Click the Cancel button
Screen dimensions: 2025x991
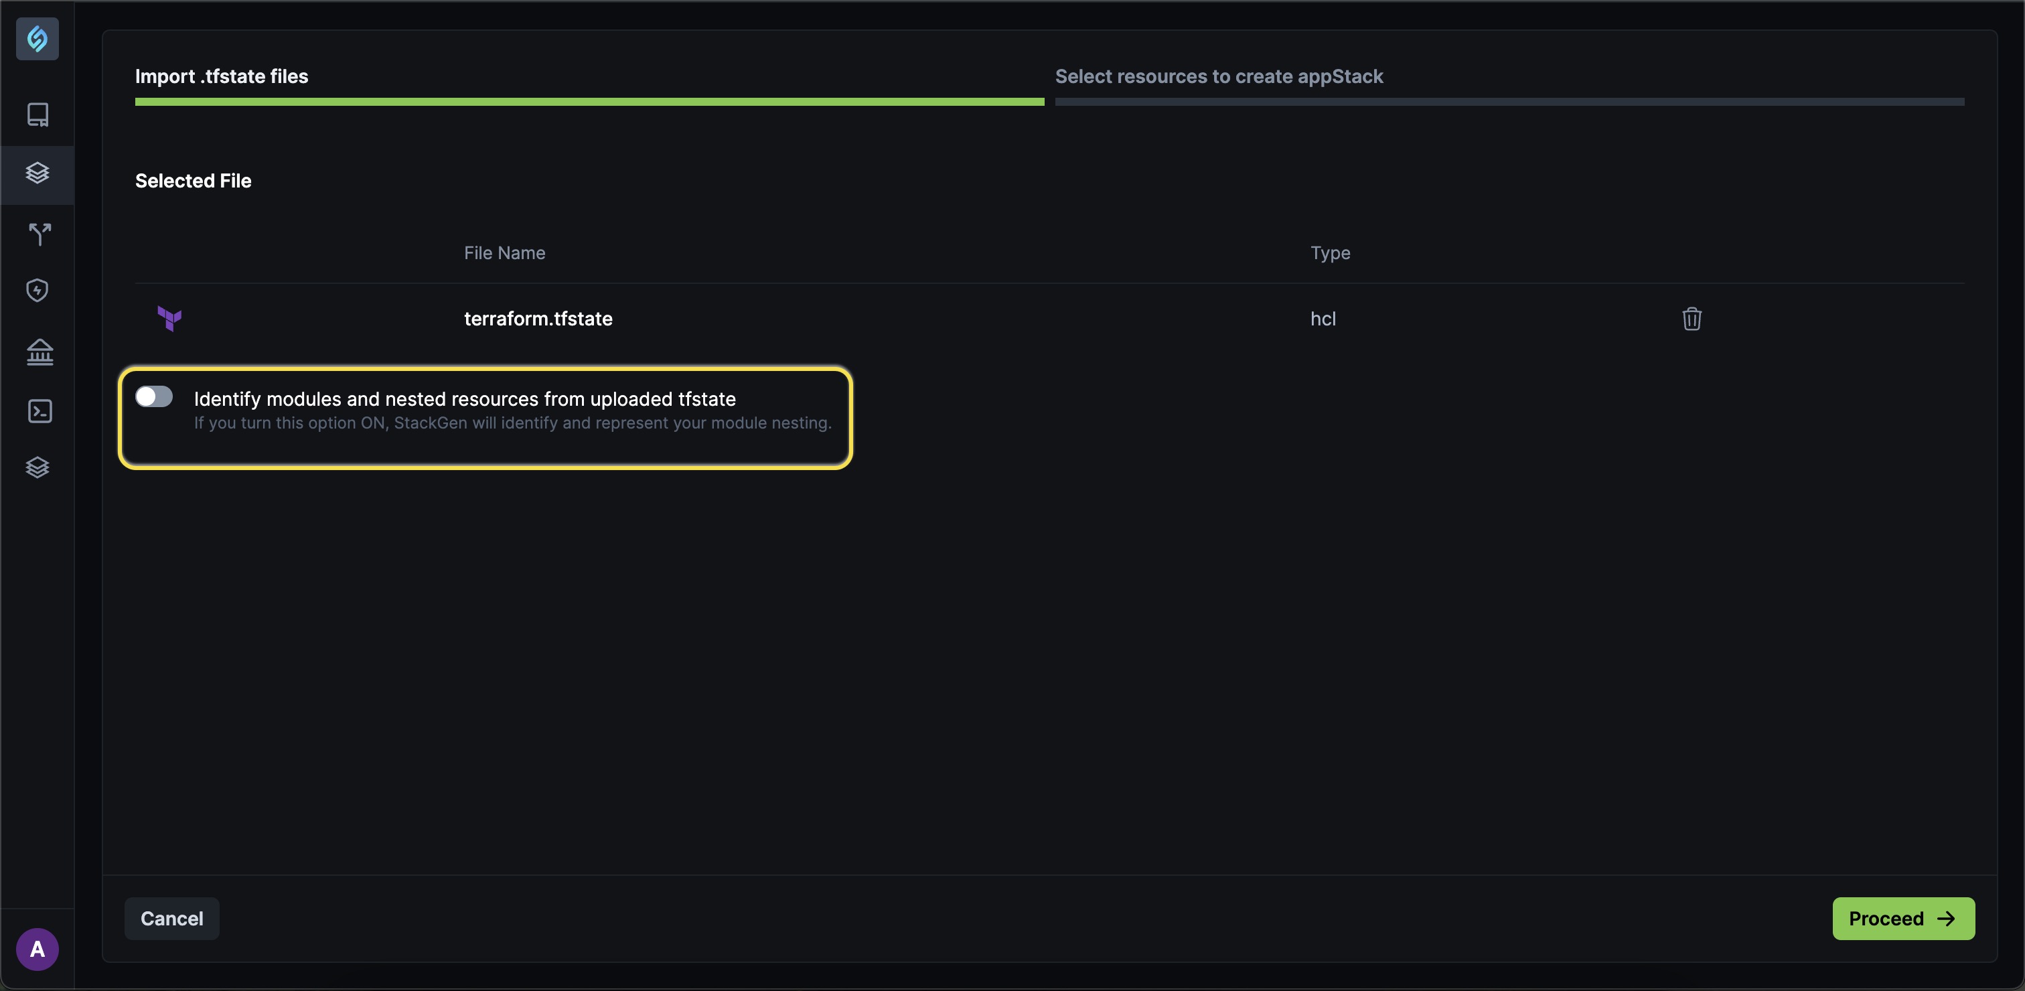[x=171, y=918]
